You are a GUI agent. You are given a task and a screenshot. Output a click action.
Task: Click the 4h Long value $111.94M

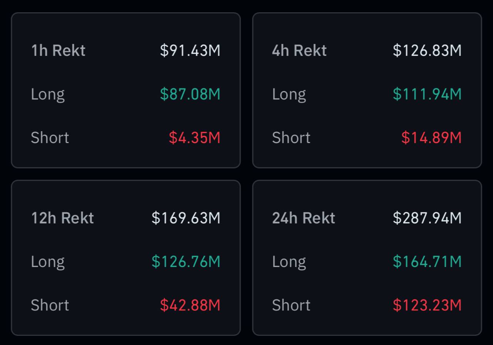point(427,94)
